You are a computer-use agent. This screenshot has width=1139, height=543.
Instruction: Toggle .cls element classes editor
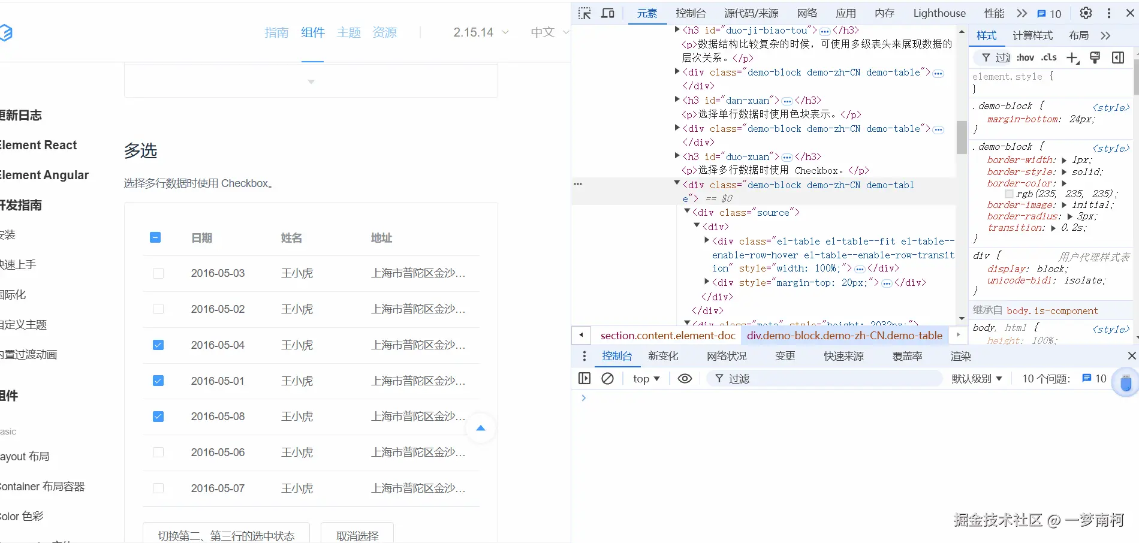[x=1049, y=58]
